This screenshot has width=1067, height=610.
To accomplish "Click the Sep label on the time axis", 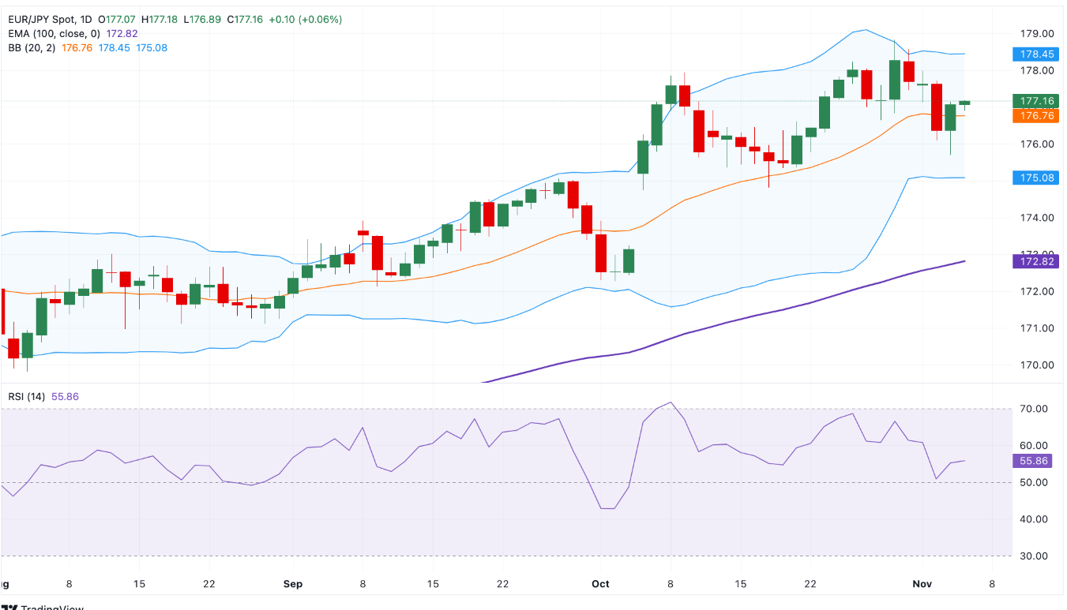I will [292, 585].
